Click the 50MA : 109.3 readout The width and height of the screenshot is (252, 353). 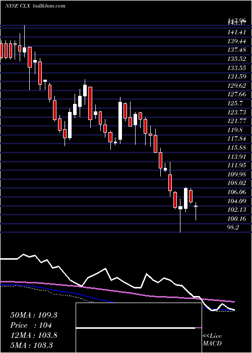[34, 315]
